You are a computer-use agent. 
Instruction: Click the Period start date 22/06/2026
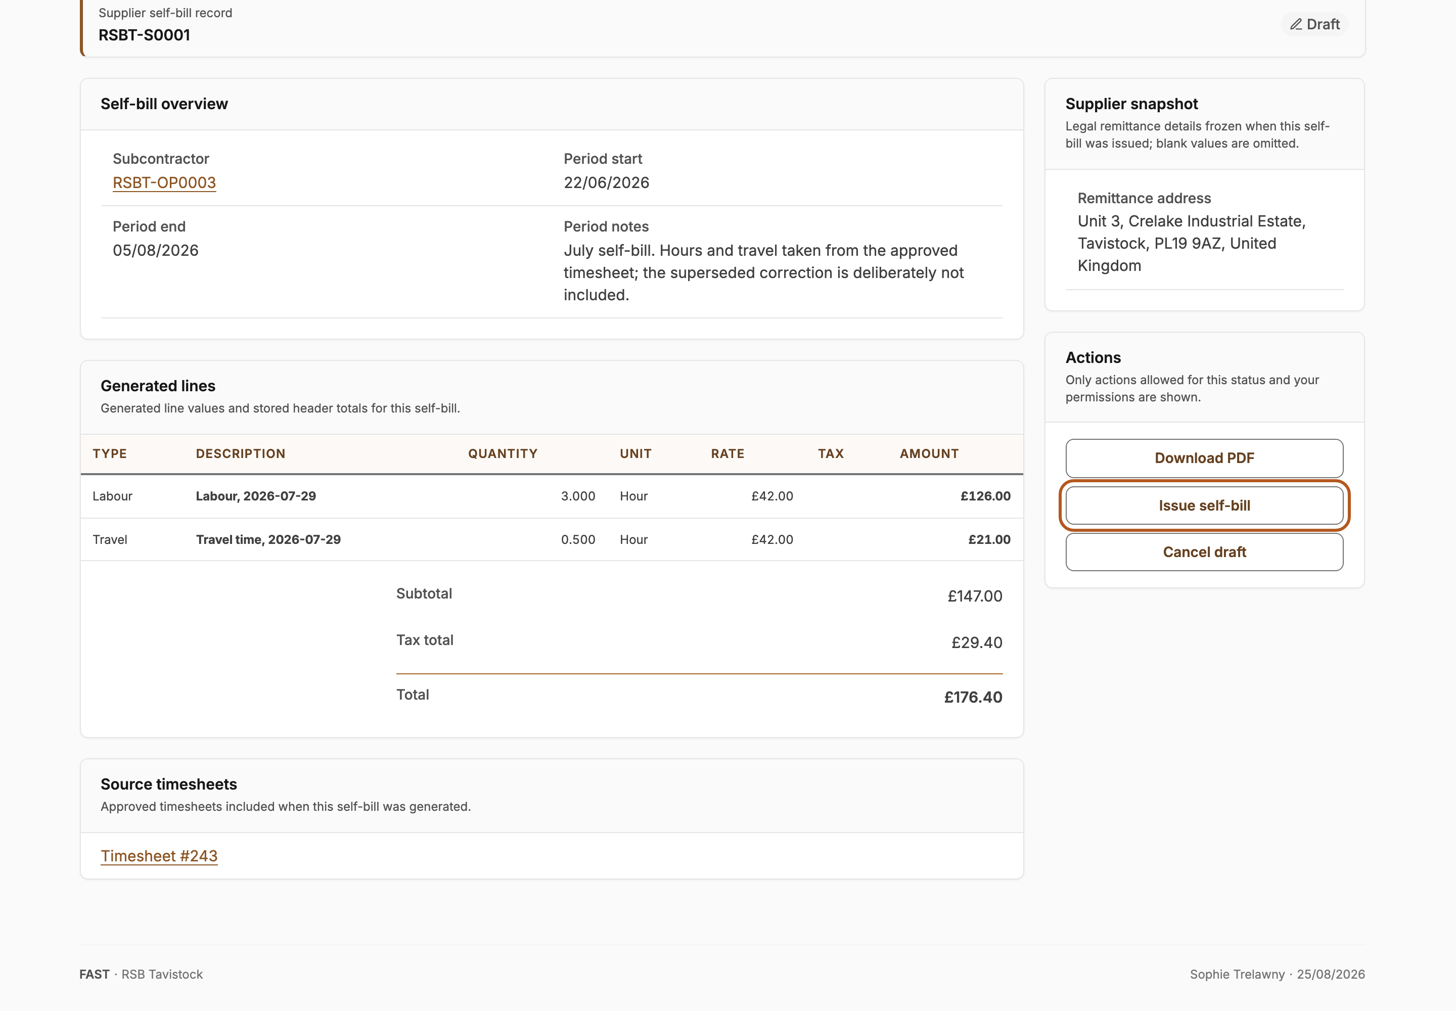pyautogui.click(x=606, y=182)
